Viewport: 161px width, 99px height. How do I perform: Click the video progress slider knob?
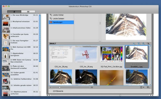point(120,95)
